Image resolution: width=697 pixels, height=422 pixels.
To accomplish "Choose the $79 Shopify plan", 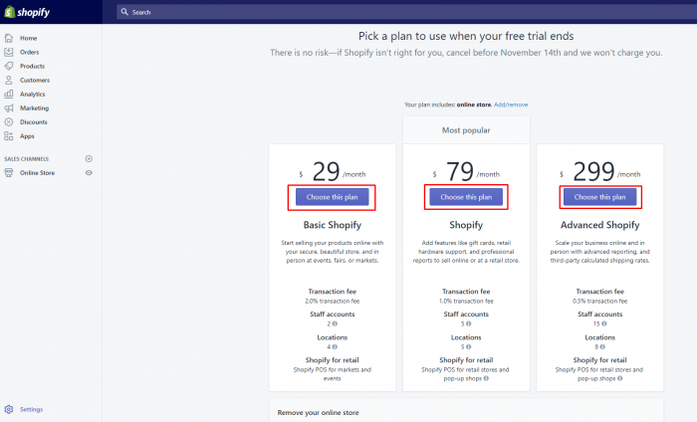I will [466, 197].
